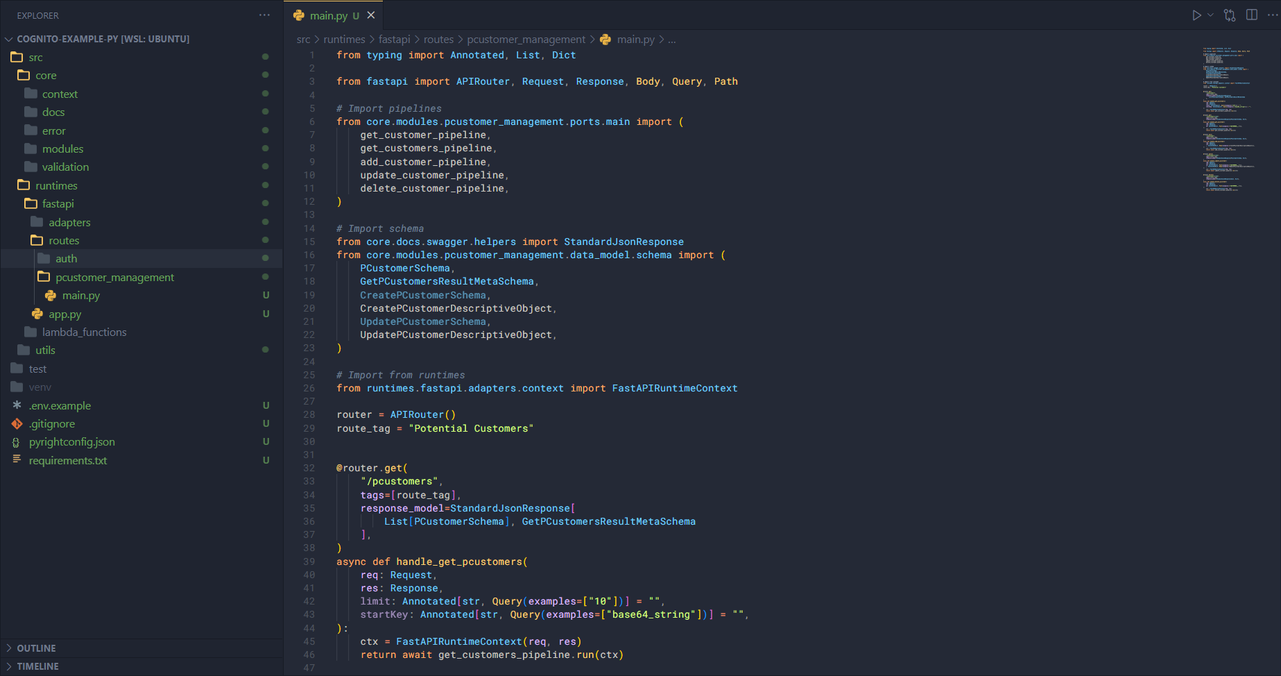Collapse the COGNITO-EXAMPLE-PY workspace root
This screenshot has width=1281, height=676.
(103, 39)
